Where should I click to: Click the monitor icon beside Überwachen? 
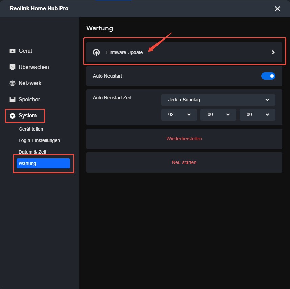13,67
